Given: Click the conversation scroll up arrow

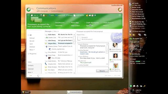Looking at the screenshot, I should tap(107, 44).
